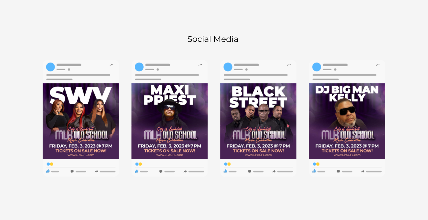
Task: Click the share arrow under DJ Big Man Kelly post
Action: (363, 171)
